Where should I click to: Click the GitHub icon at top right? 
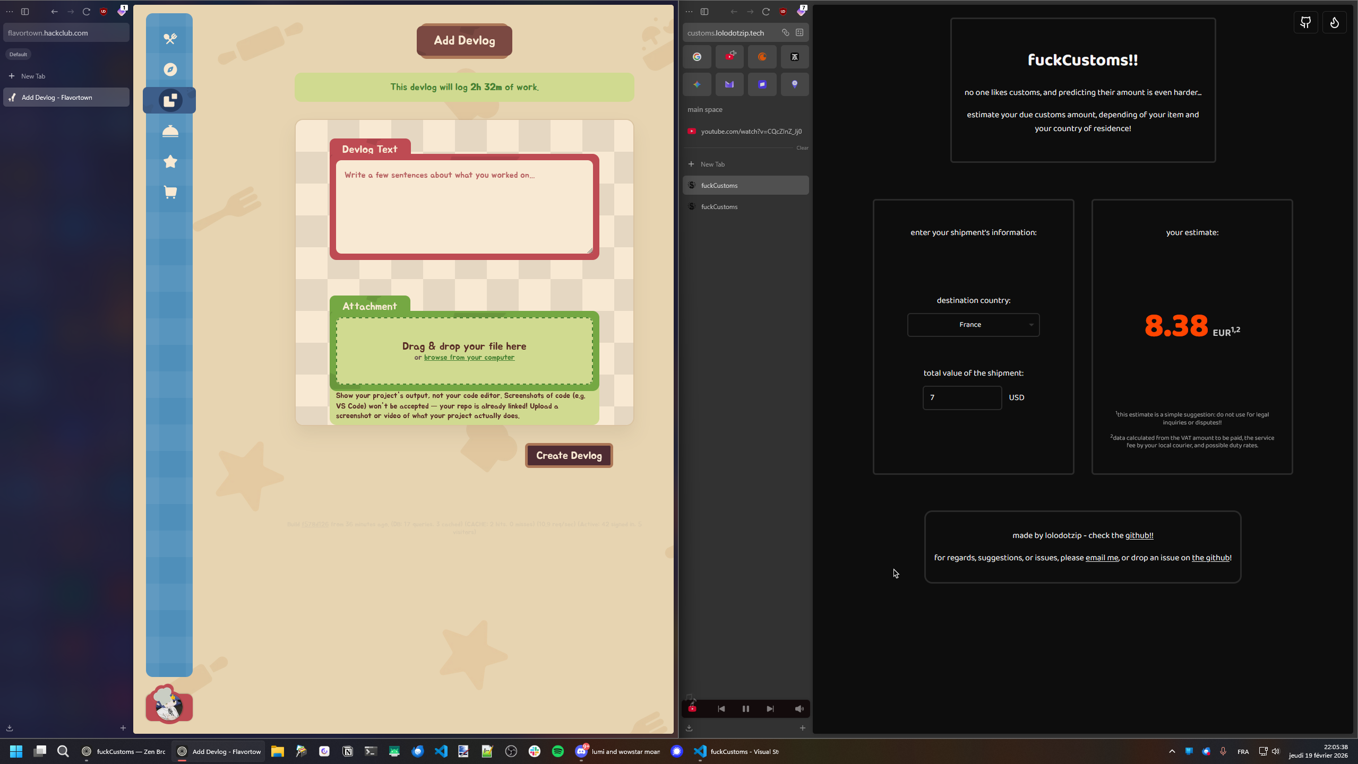pos(1305,22)
